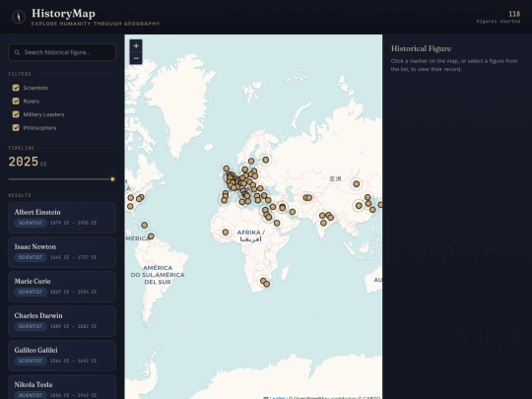532x399 pixels.
Task: Uncheck the Scientists filter checkbox
Action: [16, 88]
